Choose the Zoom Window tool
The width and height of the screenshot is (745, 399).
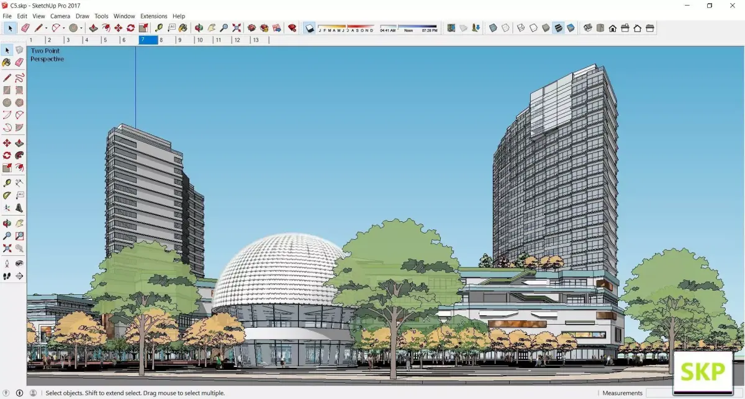(19, 235)
